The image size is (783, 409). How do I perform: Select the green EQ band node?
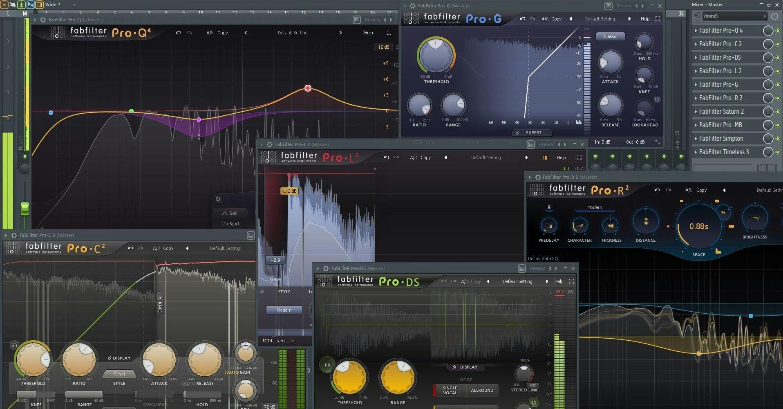coord(131,111)
